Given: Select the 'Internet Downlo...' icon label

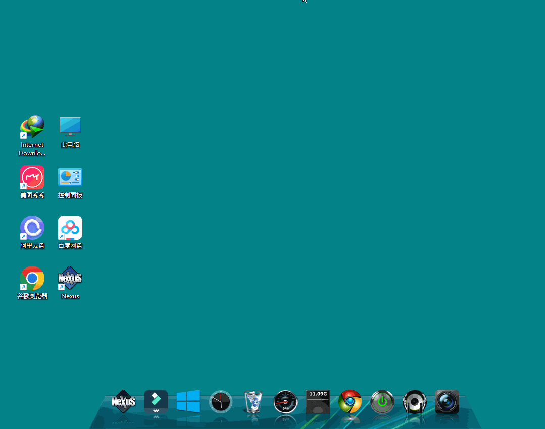Looking at the screenshot, I should [32, 149].
